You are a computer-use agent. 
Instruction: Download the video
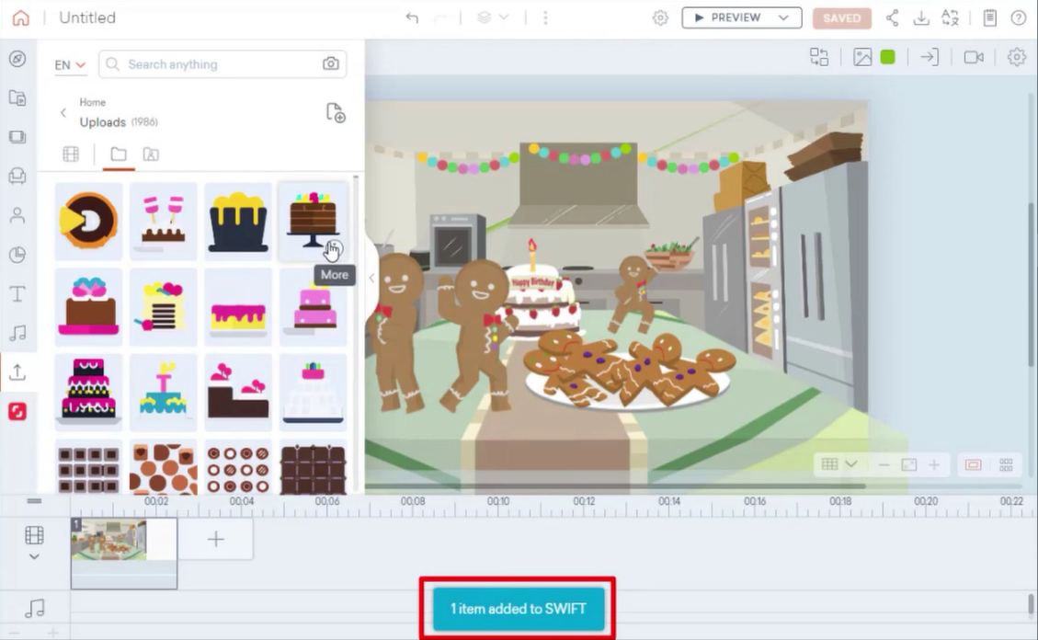pyautogui.click(x=921, y=17)
